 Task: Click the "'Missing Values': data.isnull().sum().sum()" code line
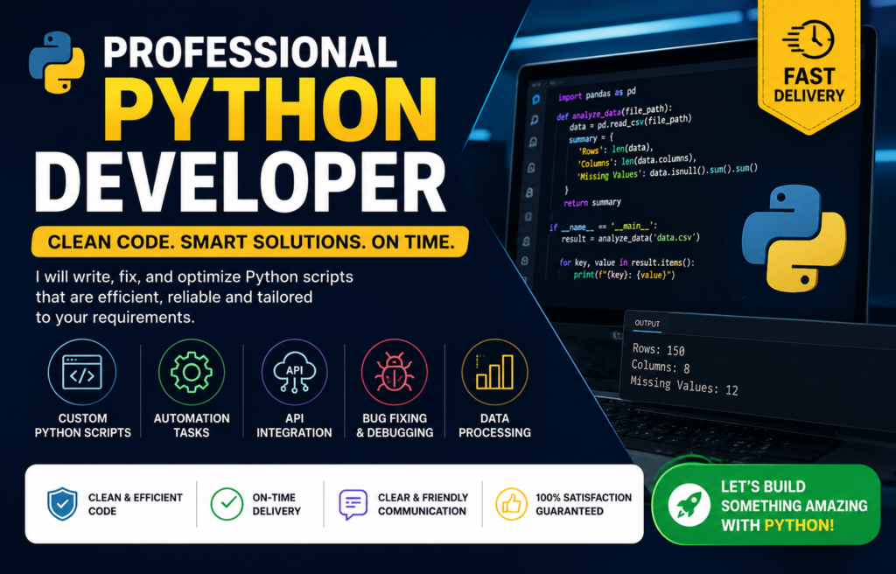pyautogui.click(x=668, y=172)
